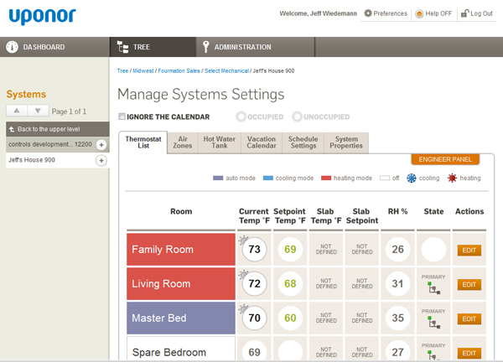This screenshot has width=503, height=362.
Task: Click Living Room setpoint value 68
Action: coord(290,284)
